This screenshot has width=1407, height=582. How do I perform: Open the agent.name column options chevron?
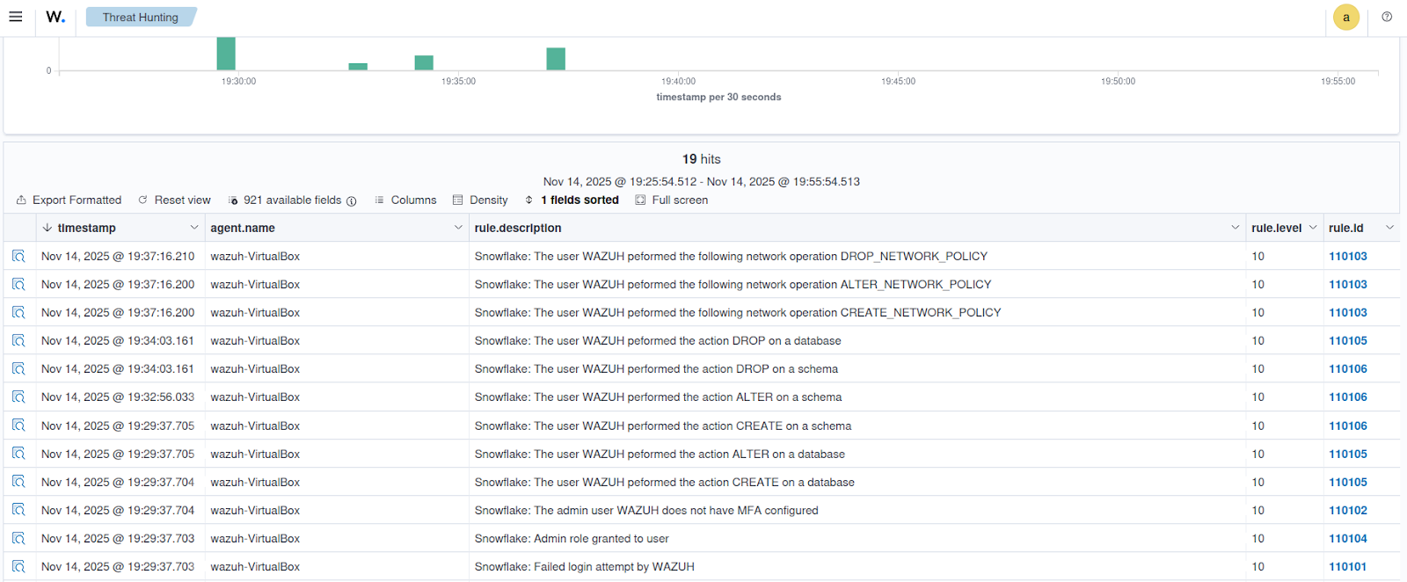(457, 228)
